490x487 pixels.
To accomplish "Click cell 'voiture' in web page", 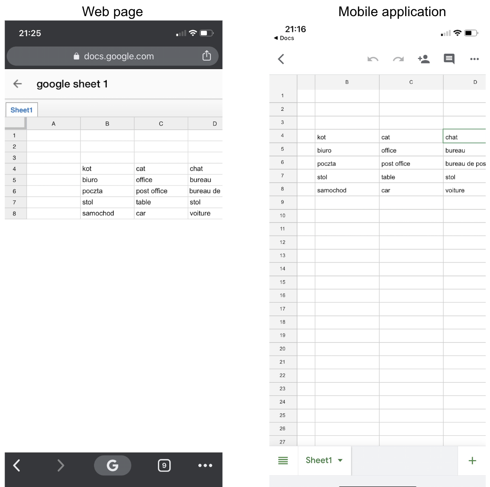I will pos(205,214).
